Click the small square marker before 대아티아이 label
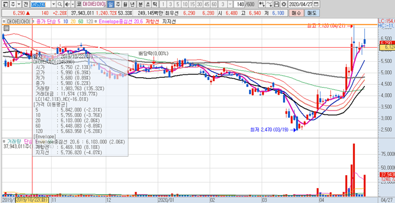 [x=4, y=21]
